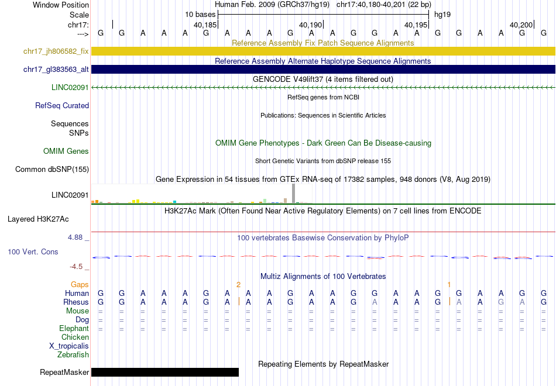Open the RefSeq Curated track label
This screenshot has height=386, width=556.
point(61,105)
